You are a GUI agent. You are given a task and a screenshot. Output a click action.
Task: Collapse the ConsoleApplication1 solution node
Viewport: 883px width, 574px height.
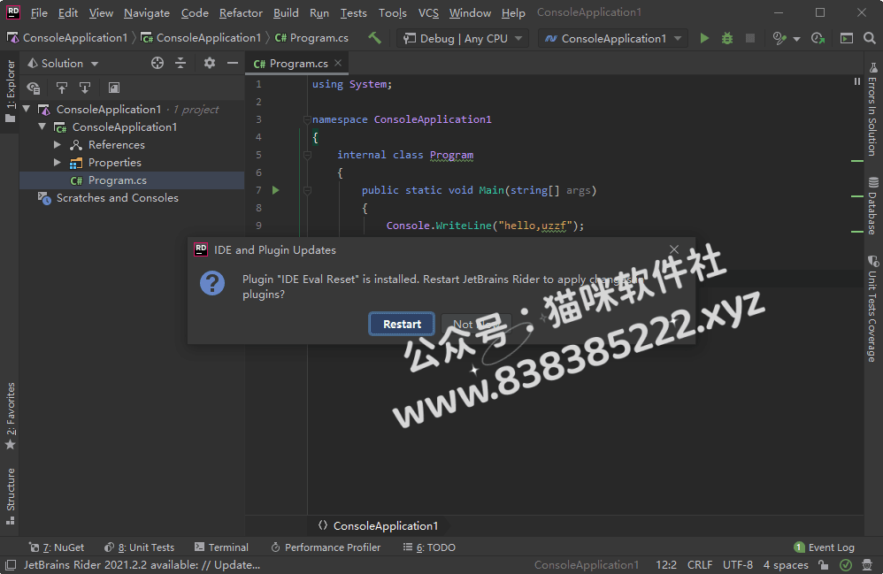point(27,109)
